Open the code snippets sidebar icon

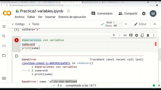(x=4, y=46)
